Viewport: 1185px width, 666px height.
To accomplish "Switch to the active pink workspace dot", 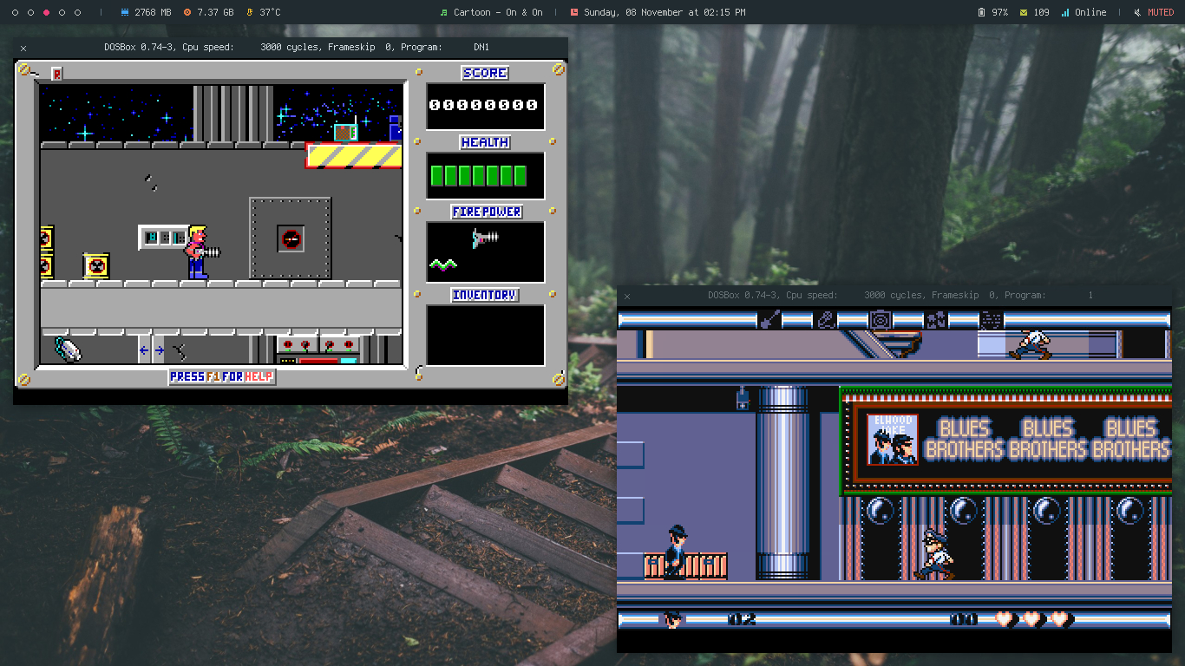I will pos(46,13).
